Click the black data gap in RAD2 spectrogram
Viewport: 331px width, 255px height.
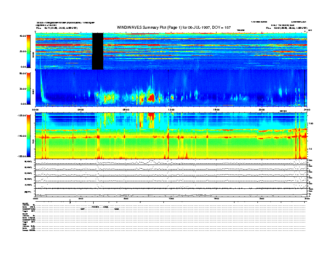pyautogui.click(x=97, y=51)
